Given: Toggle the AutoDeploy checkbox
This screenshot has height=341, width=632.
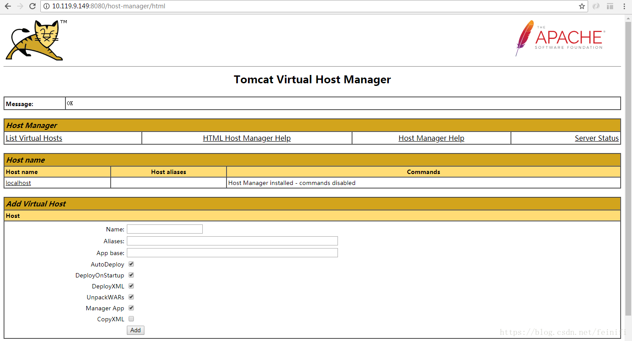Looking at the screenshot, I should (x=131, y=264).
